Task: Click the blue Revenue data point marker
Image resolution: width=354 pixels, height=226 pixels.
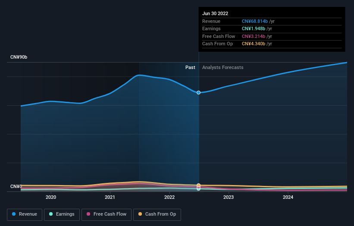Action: pyautogui.click(x=198, y=93)
